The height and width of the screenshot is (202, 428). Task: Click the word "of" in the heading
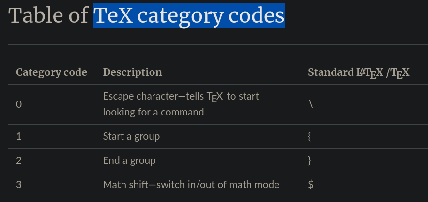tap(78, 16)
